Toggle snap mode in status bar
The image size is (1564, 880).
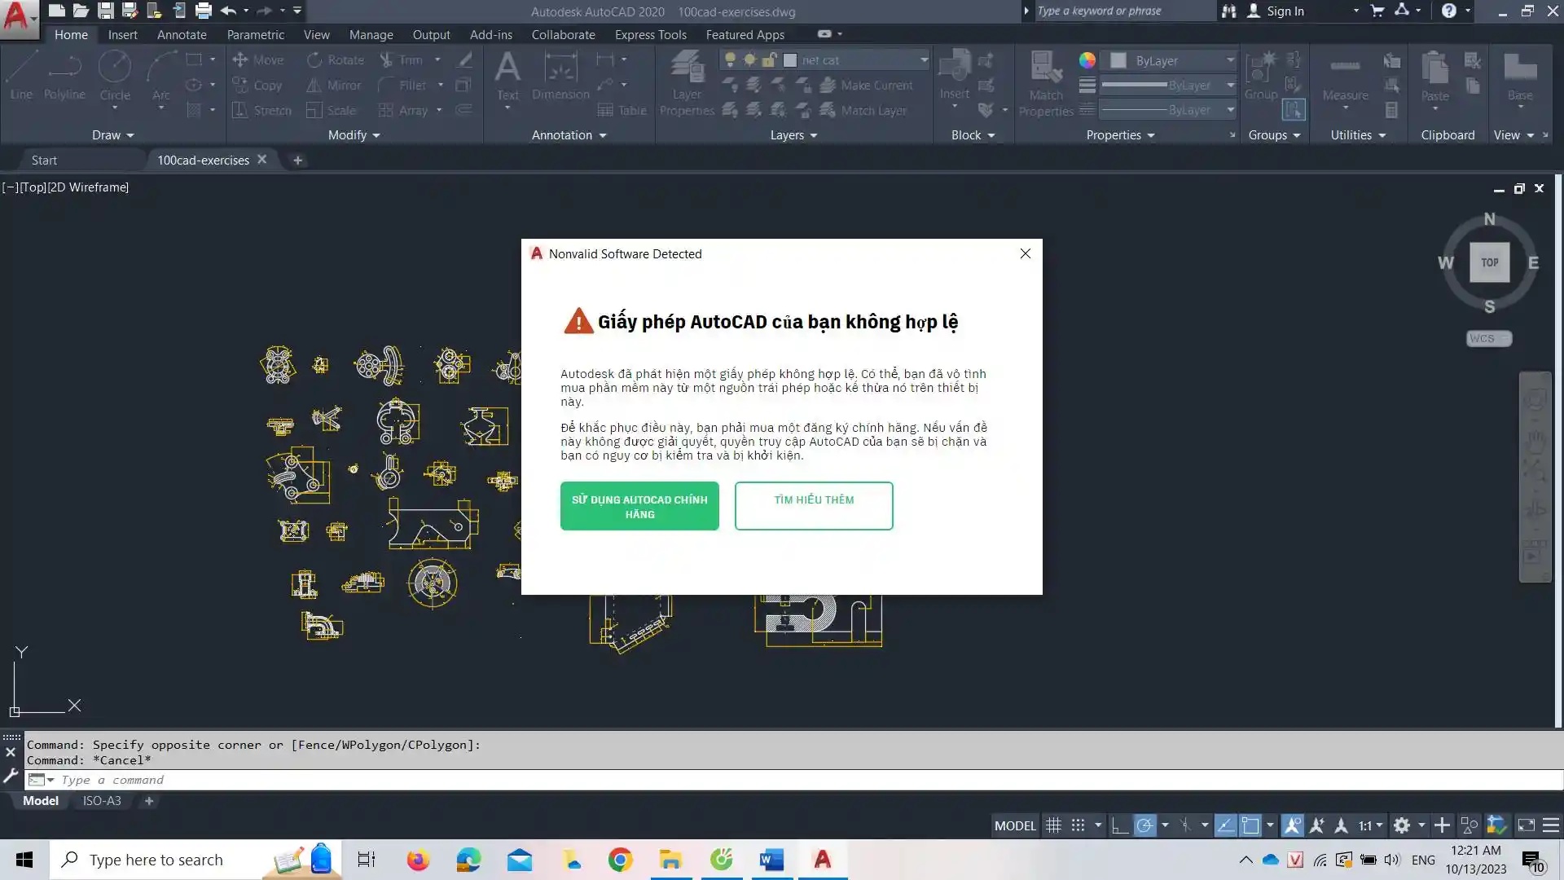tap(1078, 825)
